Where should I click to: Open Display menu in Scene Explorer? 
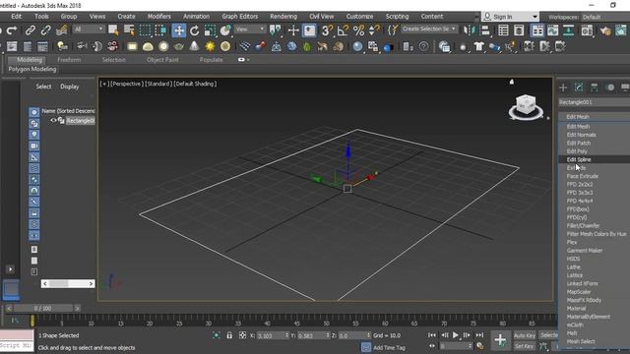pyautogui.click(x=70, y=87)
